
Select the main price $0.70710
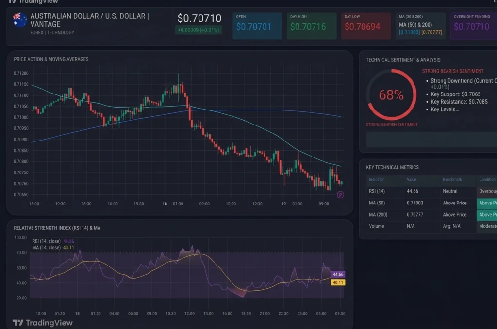199,18
